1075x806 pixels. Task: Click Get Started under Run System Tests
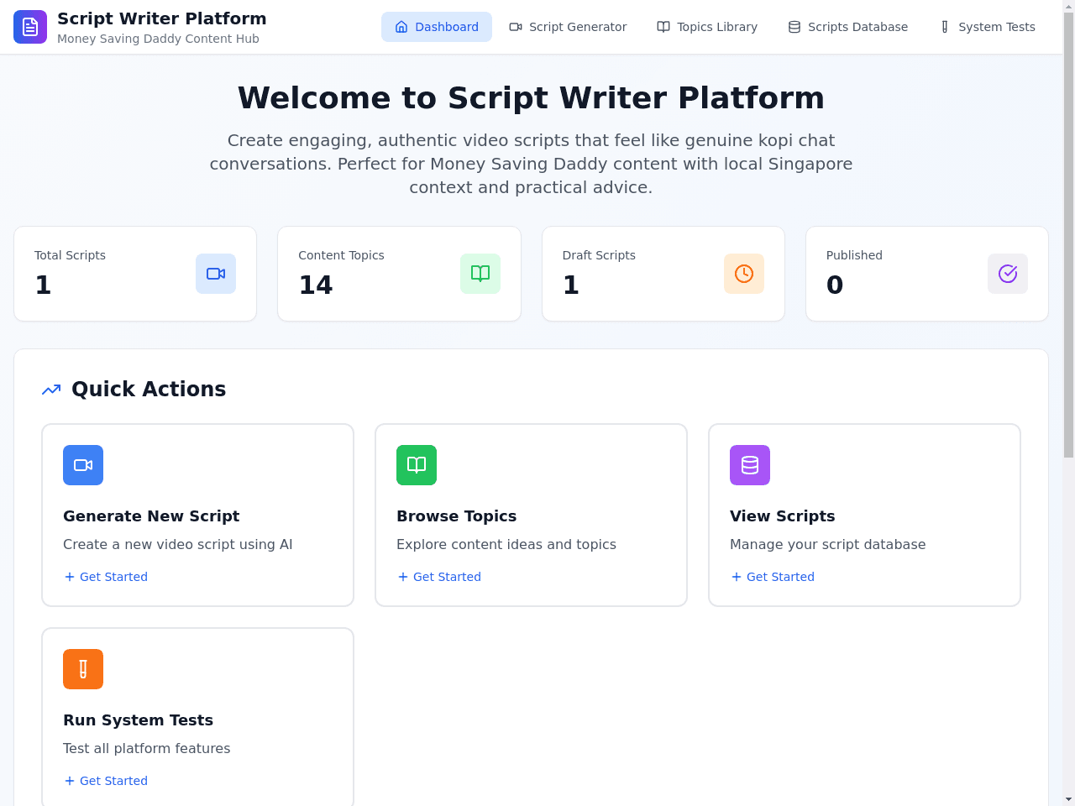pos(106,781)
